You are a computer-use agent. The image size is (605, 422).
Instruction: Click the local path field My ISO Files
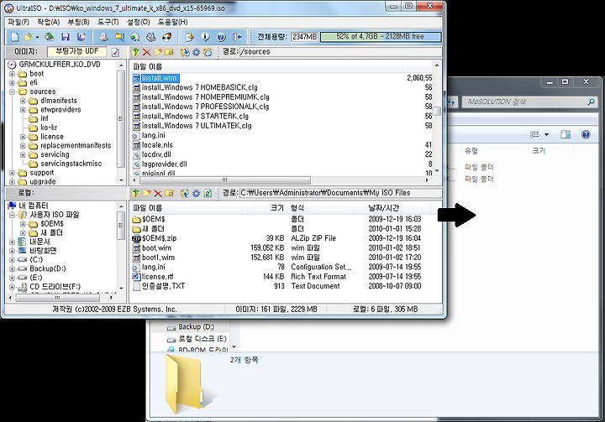(340, 193)
